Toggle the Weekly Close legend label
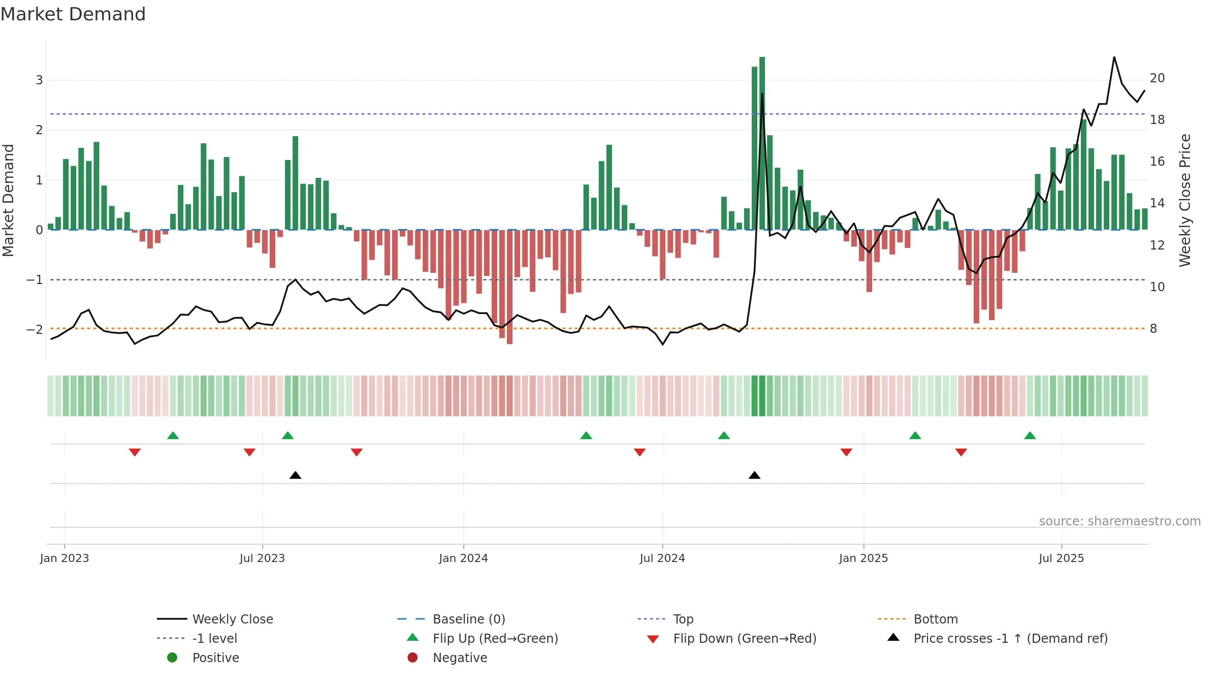This screenshot has height=686, width=1219. 233,619
